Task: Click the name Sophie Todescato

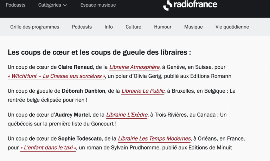Action: tap(80, 138)
